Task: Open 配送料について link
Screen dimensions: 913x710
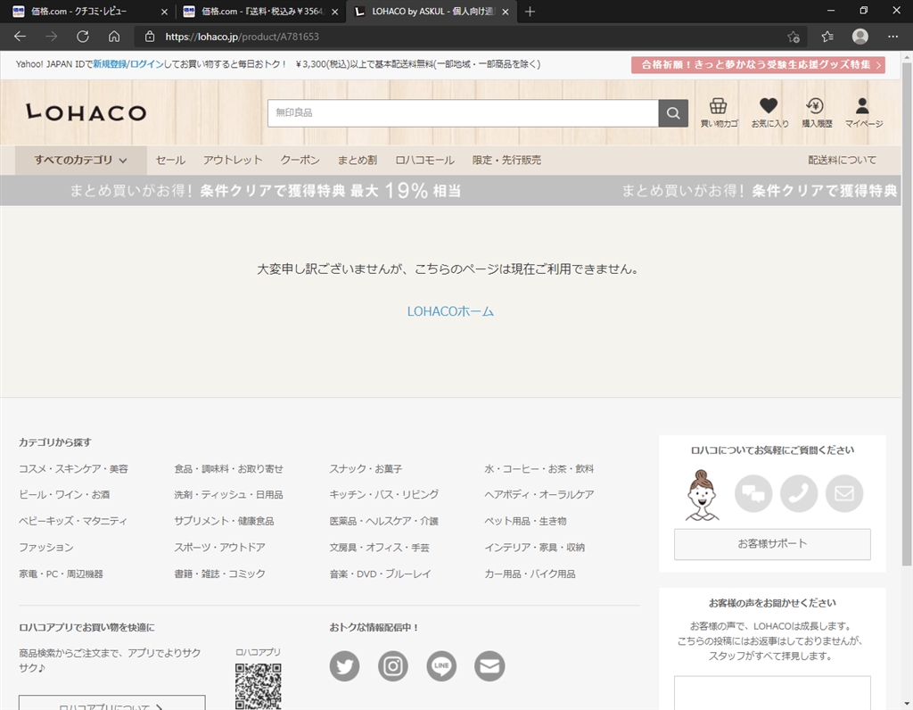Action: pyautogui.click(x=842, y=161)
